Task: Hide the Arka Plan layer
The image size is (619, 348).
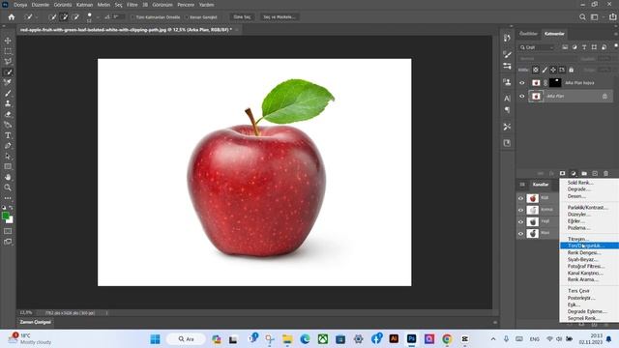Action: 522,97
